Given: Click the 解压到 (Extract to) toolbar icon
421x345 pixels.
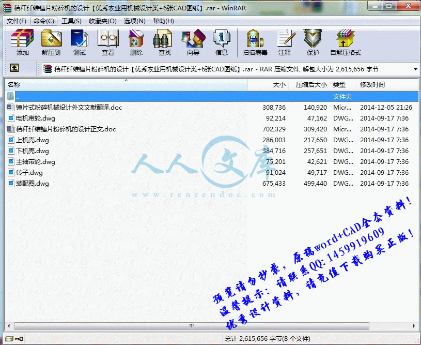Looking at the screenshot, I should [x=51, y=39].
